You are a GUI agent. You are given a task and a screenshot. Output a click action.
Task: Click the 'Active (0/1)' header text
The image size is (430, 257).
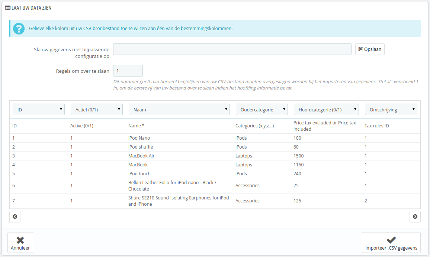tap(82, 126)
